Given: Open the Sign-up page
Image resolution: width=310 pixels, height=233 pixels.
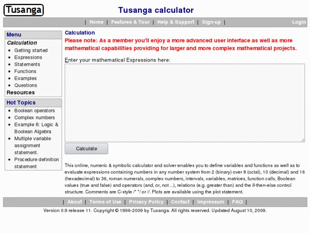Looking at the screenshot, I should coord(211,22).
